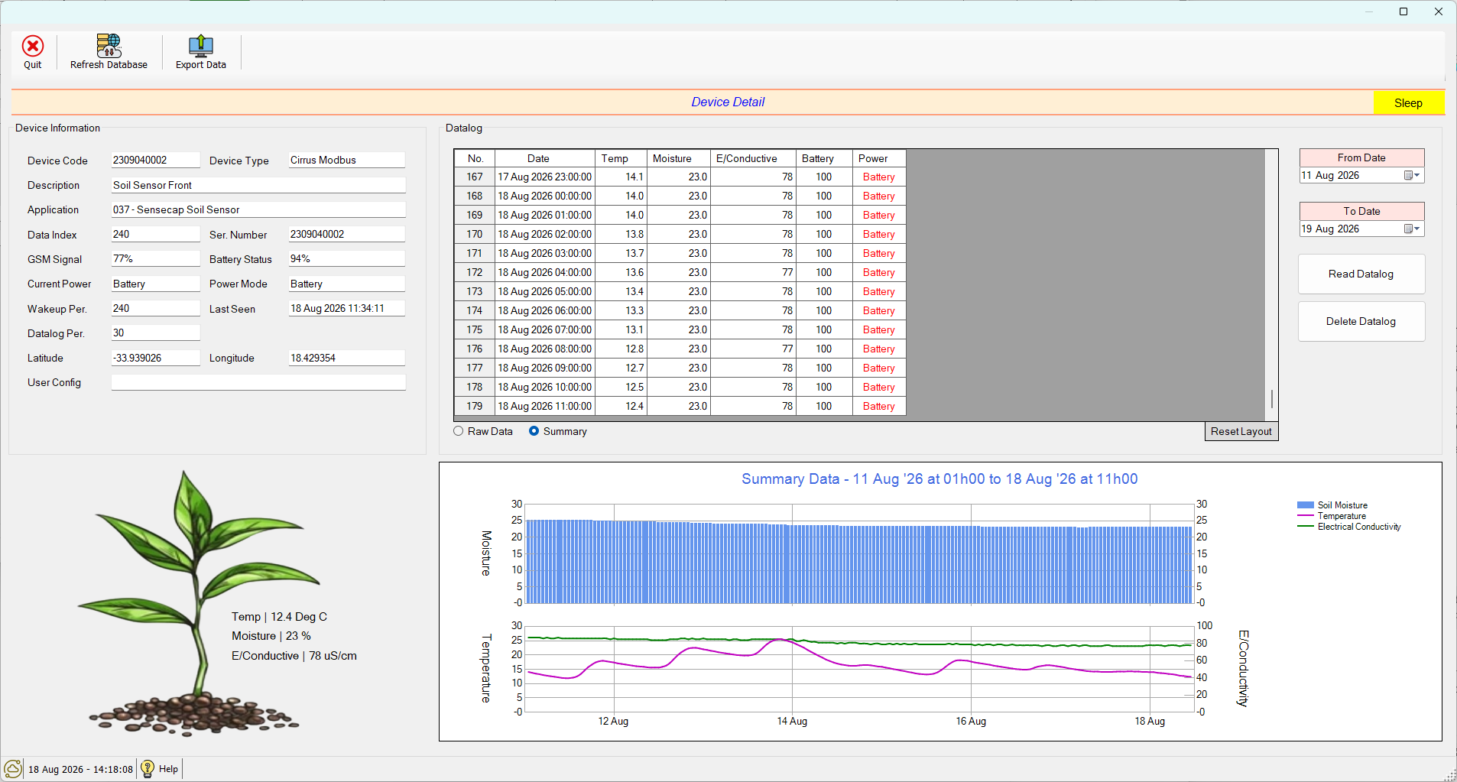Click the empty User Config field

(x=258, y=382)
